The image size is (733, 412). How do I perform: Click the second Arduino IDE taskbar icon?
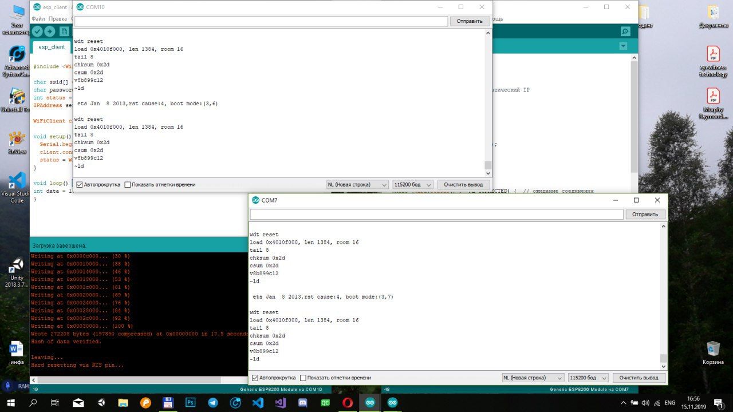(392, 403)
